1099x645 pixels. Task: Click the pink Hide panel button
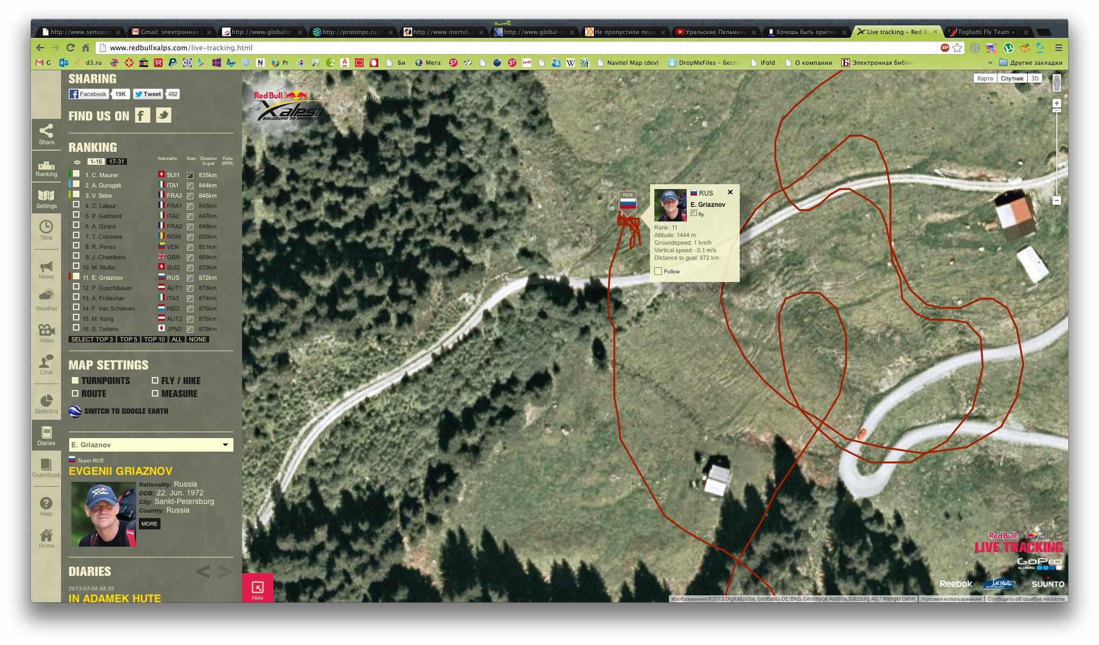click(x=258, y=589)
